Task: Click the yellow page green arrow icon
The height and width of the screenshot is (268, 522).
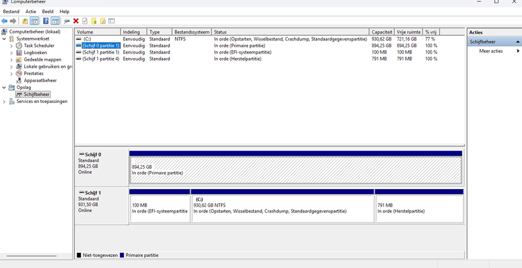Action: coord(94,22)
